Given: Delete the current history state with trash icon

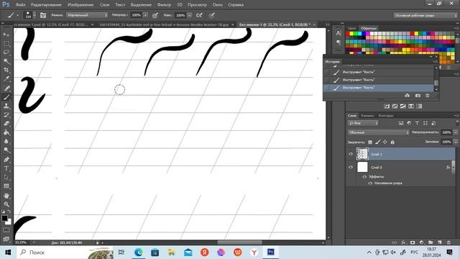Looking at the screenshot, I should [x=427, y=96].
